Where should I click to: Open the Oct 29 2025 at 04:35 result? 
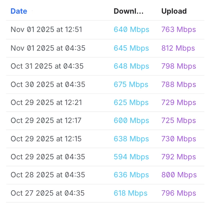pyautogui.click(x=48, y=157)
